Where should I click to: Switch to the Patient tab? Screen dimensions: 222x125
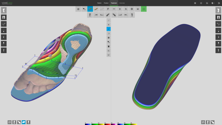99,3
